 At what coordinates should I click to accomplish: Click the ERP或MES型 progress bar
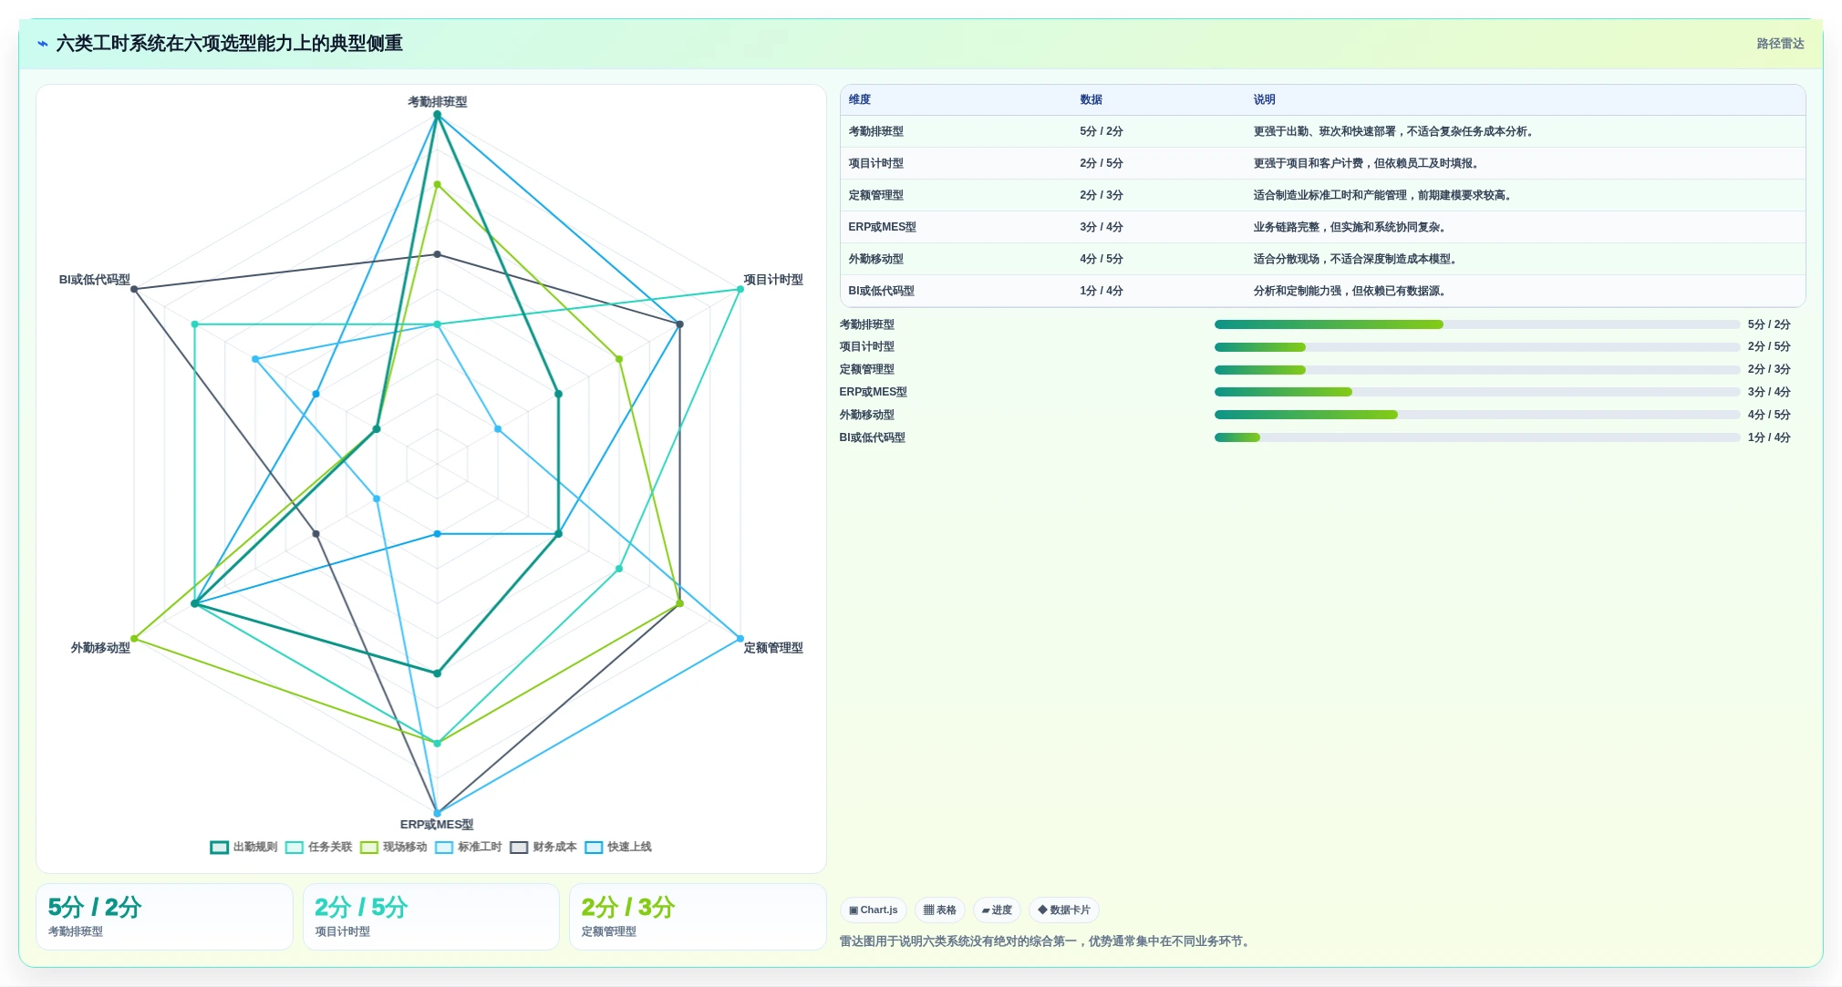pos(1476,392)
